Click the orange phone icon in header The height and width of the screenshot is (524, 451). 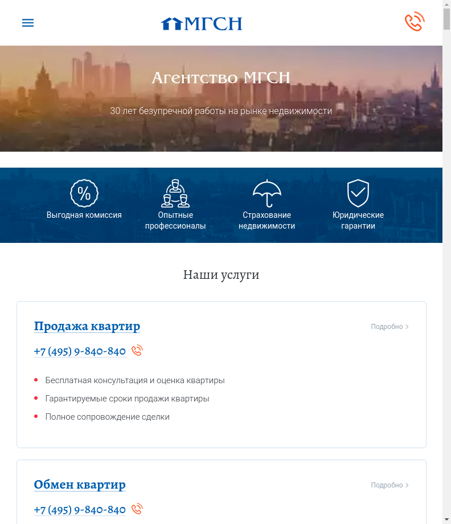(x=415, y=22)
